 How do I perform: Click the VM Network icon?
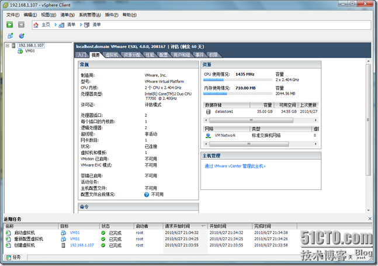[209, 136]
